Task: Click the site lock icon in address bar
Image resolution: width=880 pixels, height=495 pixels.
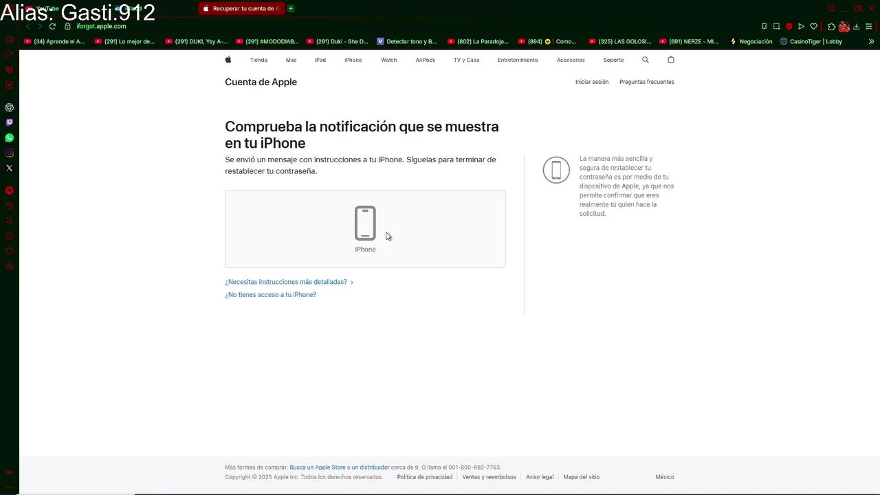Action: 67,26
